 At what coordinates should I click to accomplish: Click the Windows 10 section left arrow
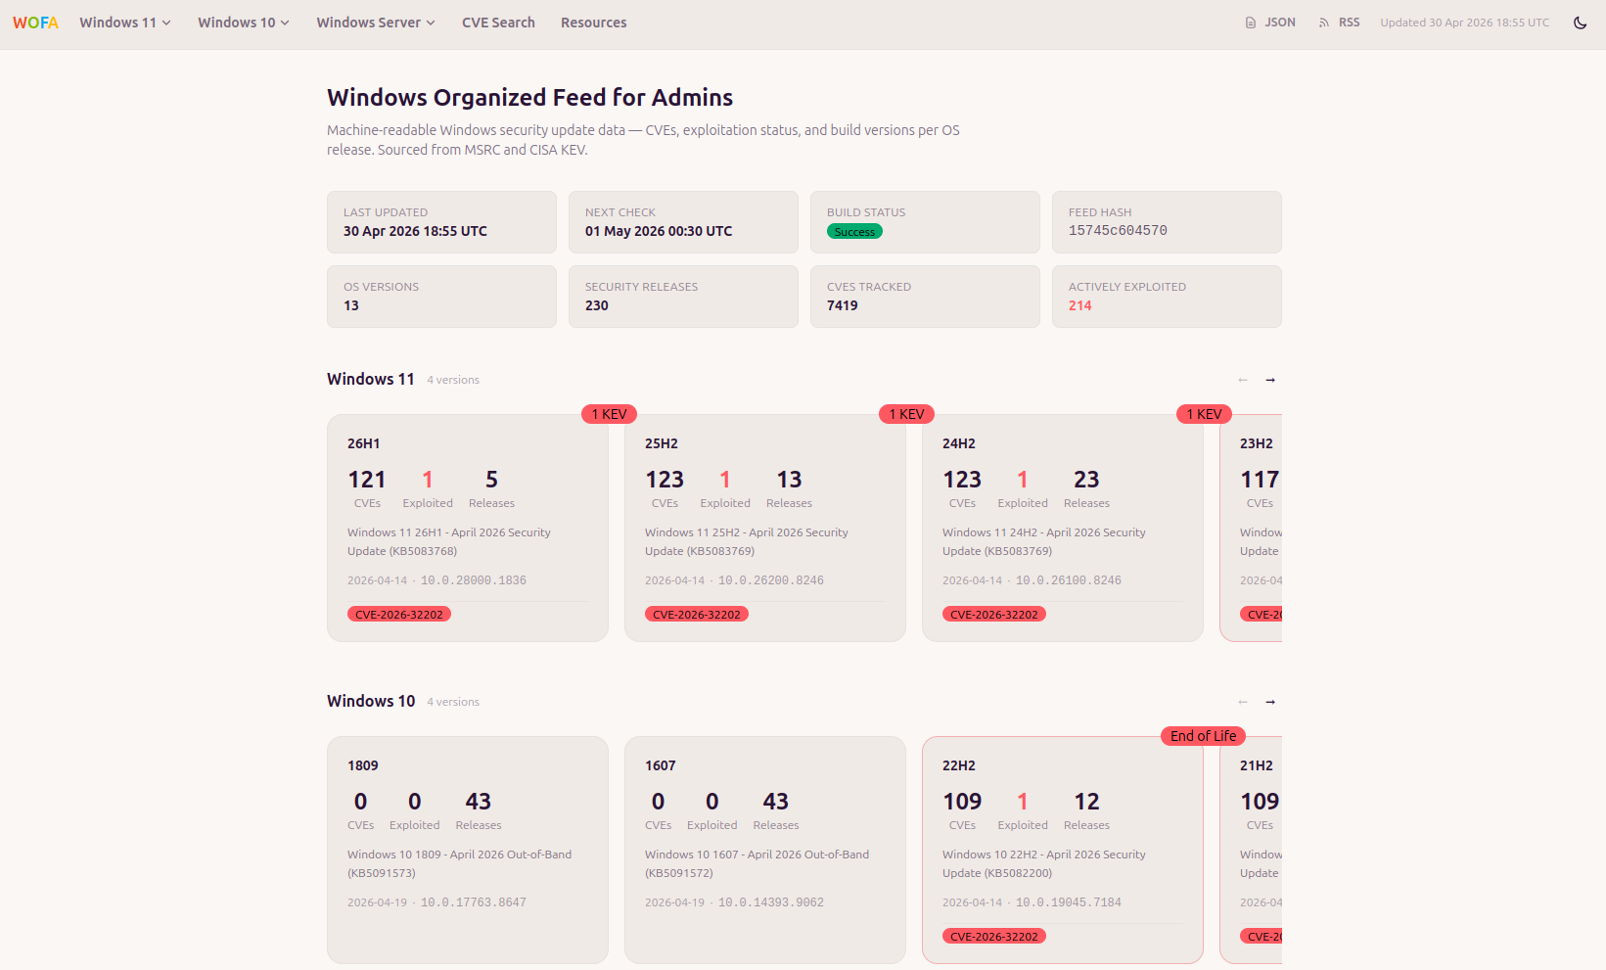(x=1243, y=702)
